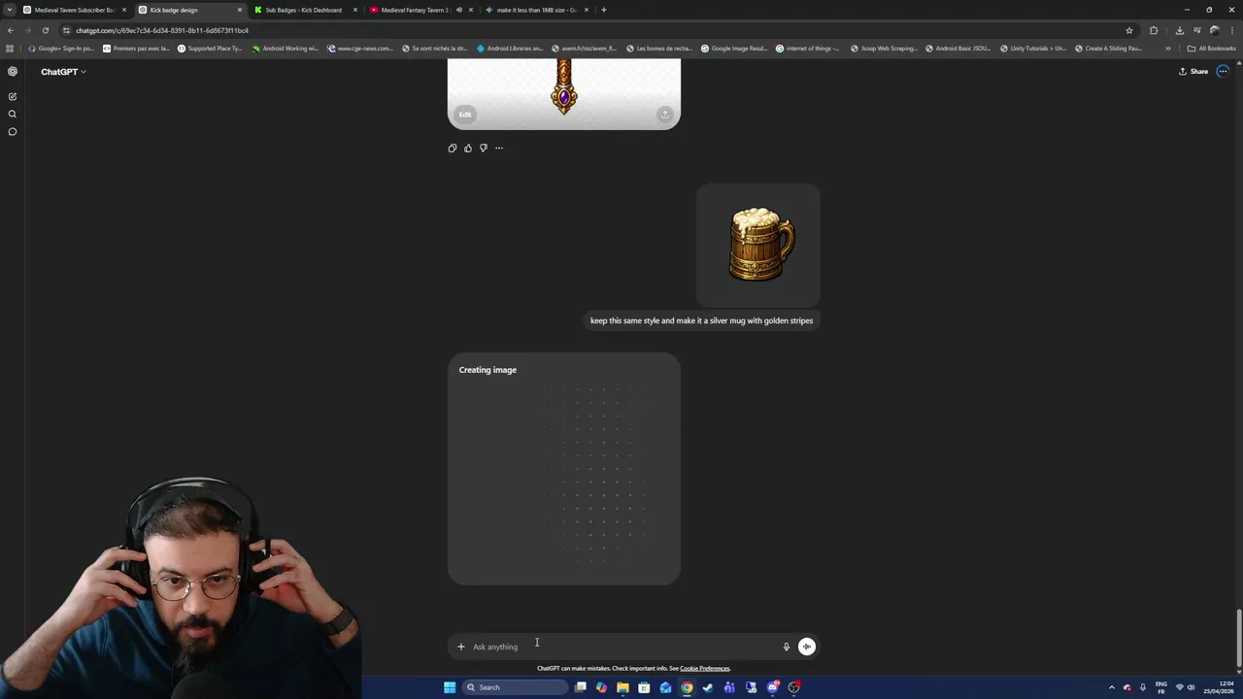Select the Kick badge design tab
The image size is (1243, 699).
coord(189,10)
